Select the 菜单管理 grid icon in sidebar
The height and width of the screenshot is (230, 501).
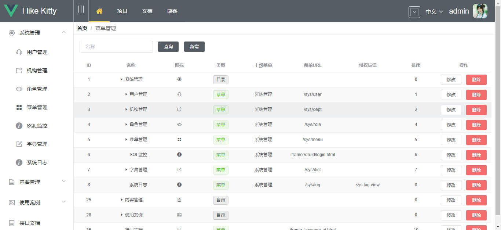[x=19, y=107]
